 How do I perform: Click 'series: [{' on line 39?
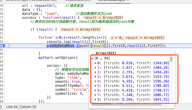click(x=57, y=66)
